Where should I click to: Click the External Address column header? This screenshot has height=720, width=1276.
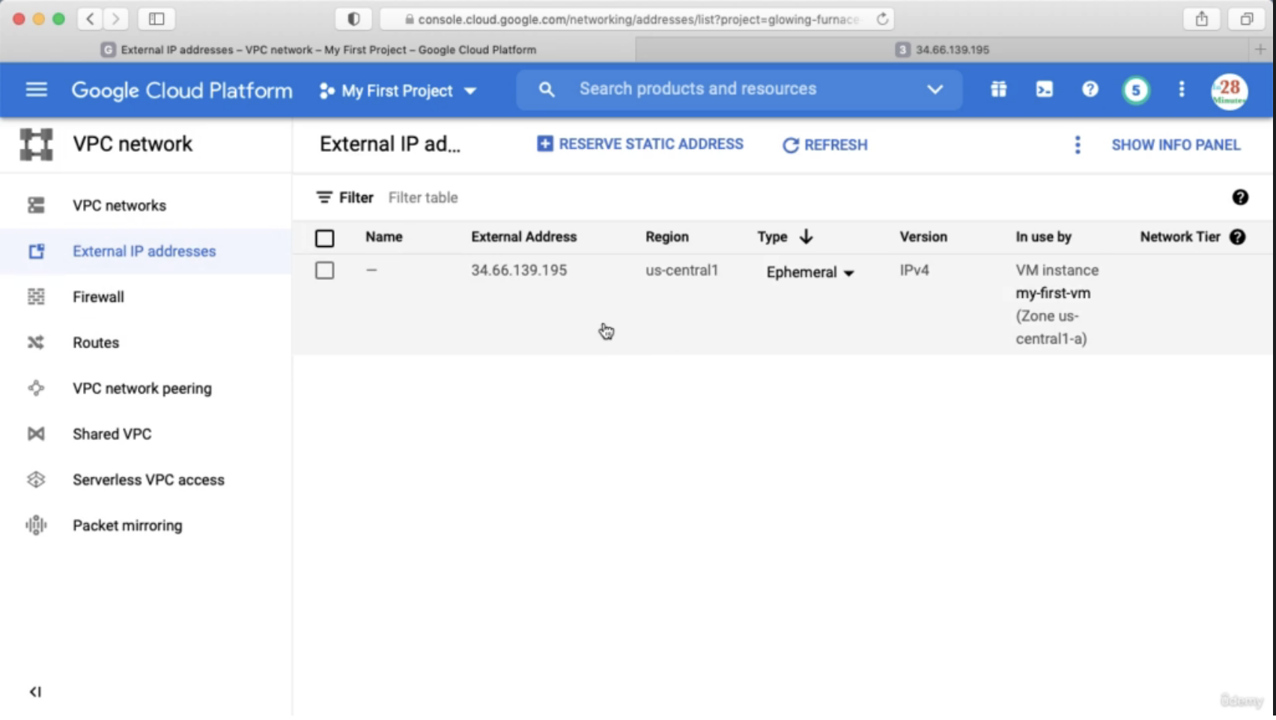pyautogui.click(x=524, y=237)
